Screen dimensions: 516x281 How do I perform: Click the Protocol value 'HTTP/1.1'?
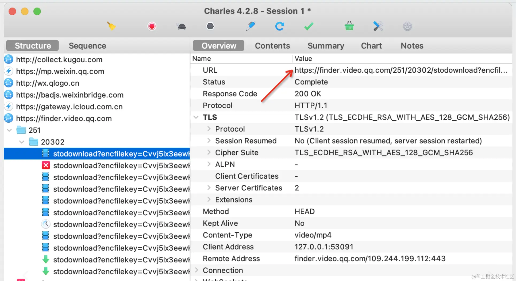click(x=311, y=106)
